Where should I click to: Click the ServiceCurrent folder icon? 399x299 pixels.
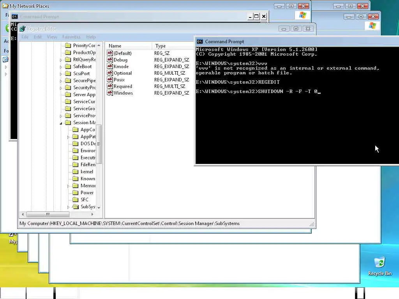pos(68,102)
